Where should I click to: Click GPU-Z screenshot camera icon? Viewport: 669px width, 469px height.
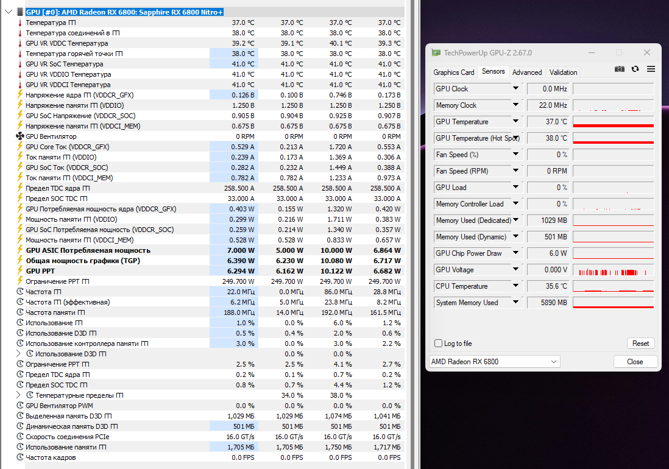coord(620,69)
